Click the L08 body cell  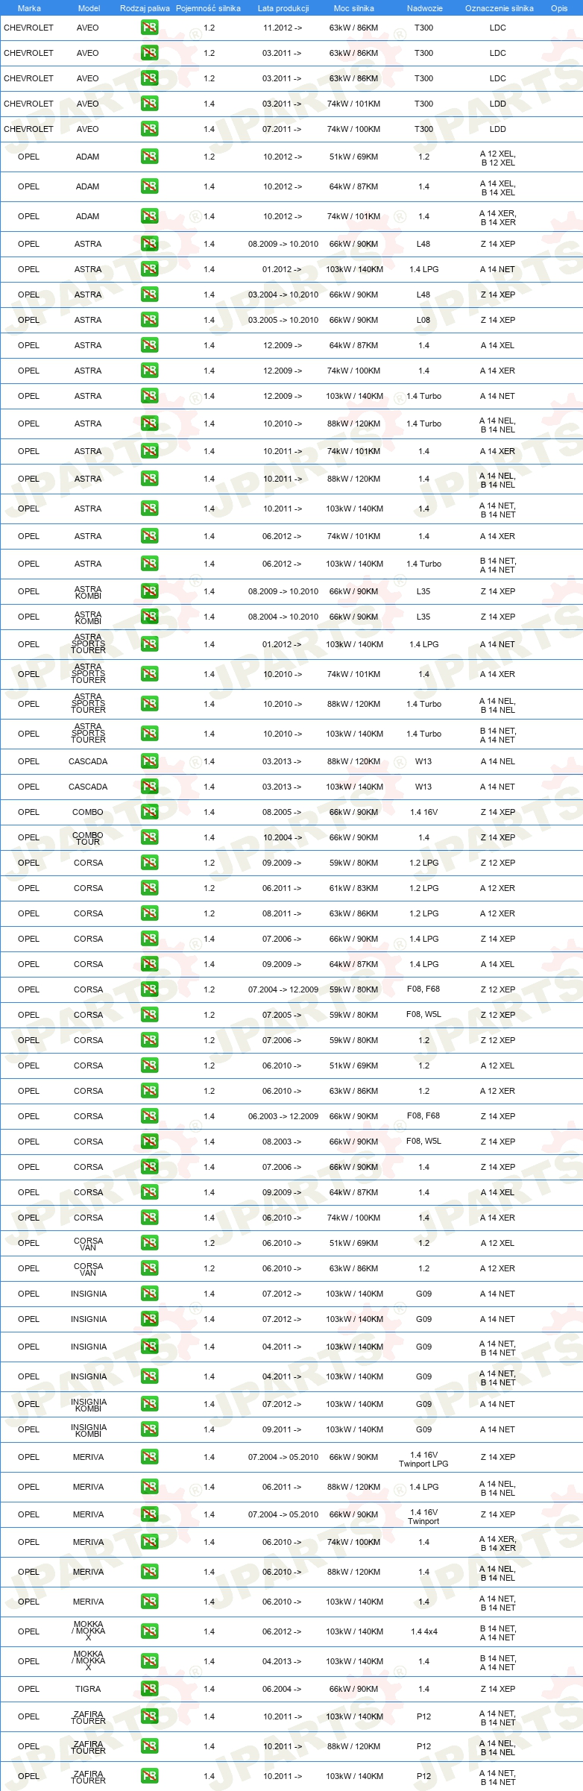[423, 320]
